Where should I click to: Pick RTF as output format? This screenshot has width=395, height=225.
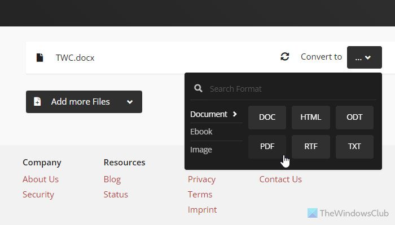tap(311, 146)
